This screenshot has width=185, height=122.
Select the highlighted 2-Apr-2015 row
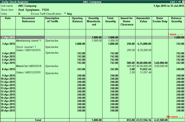pyautogui.click(x=92, y=37)
